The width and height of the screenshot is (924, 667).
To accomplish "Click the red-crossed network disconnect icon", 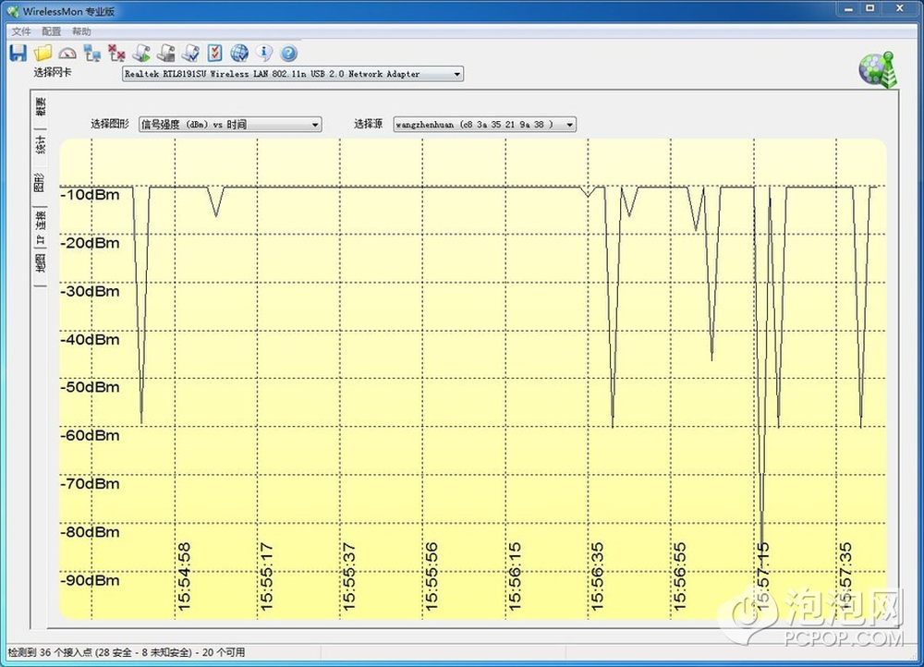I will [x=116, y=53].
